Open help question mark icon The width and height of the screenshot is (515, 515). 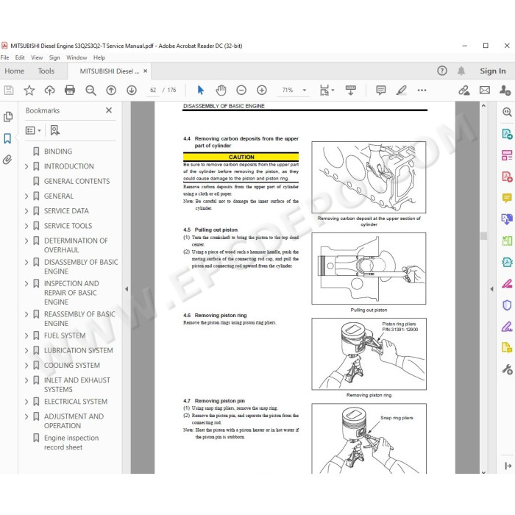click(x=441, y=71)
